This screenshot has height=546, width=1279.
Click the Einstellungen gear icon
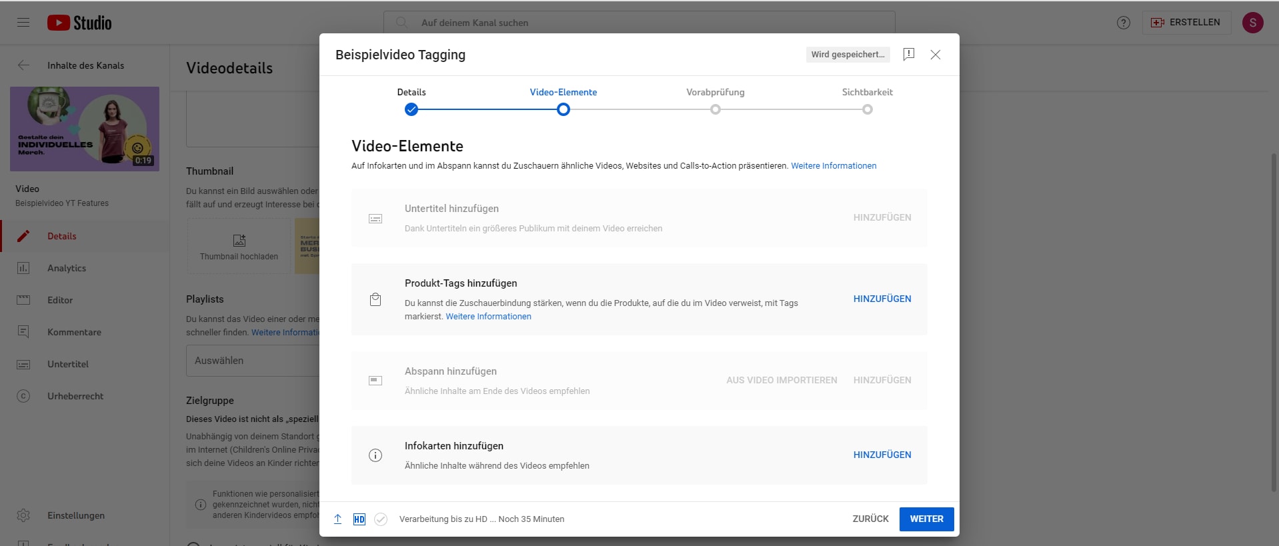coord(23,515)
